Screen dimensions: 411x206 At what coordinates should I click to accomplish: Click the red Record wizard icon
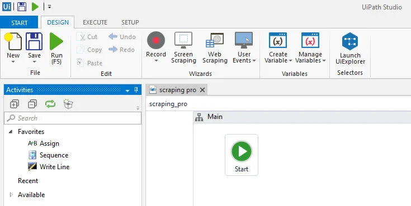(156, 40)
